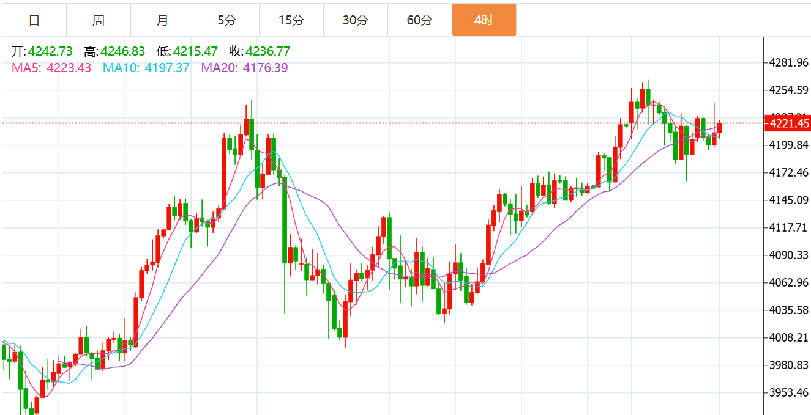Screen dimensions: 811x415
Task: Open the 月 monthly chart tab
Action: (162, 20)
